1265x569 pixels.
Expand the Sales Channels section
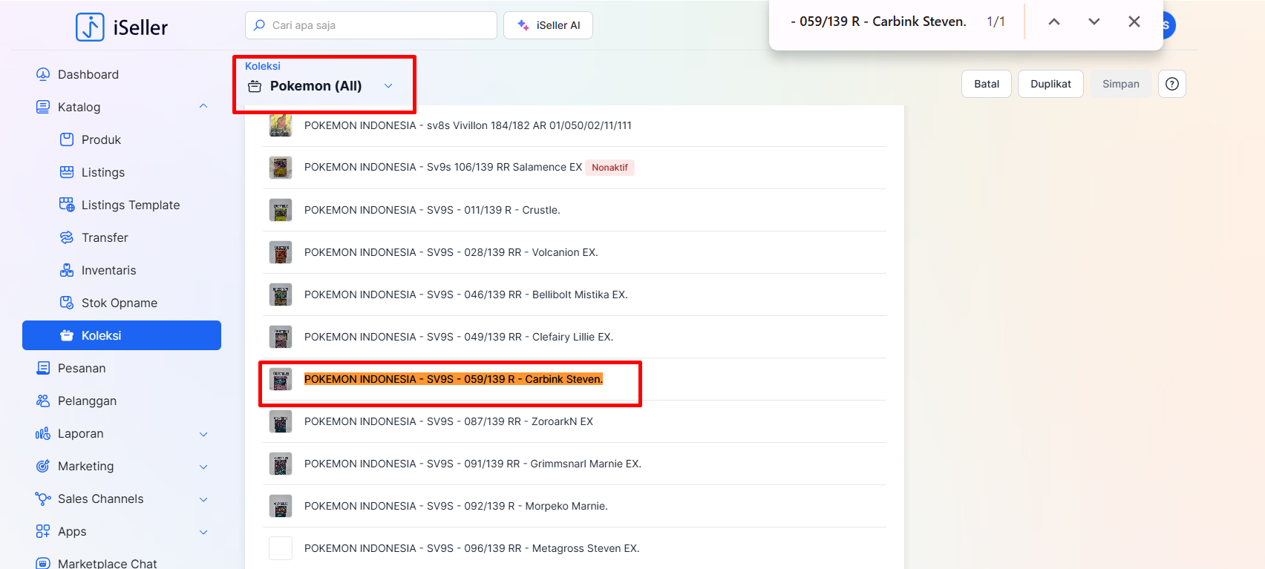click(x=203, y=499)
